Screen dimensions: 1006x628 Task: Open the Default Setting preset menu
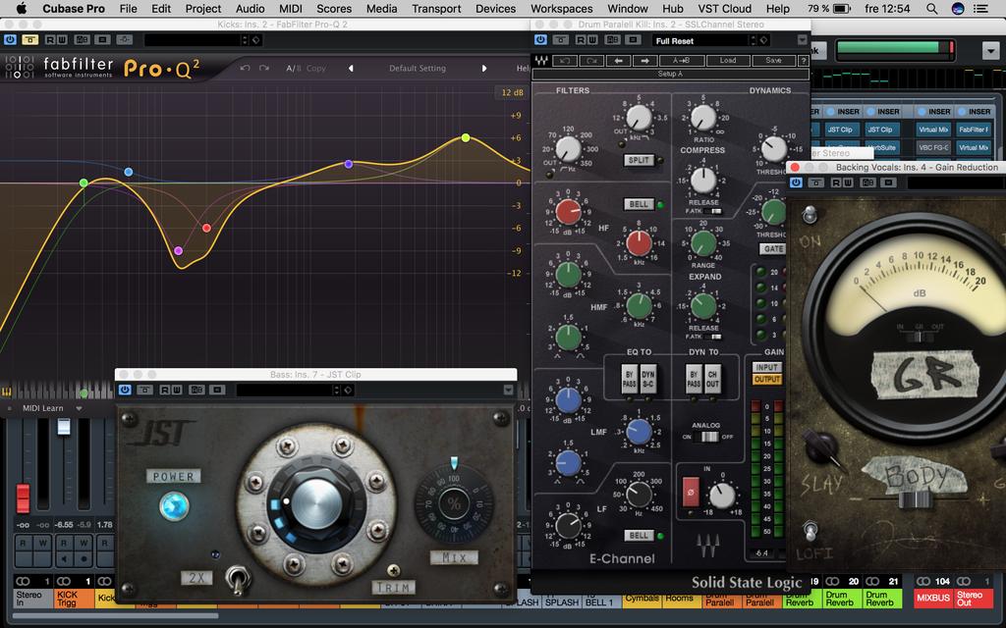coord(417,68)
